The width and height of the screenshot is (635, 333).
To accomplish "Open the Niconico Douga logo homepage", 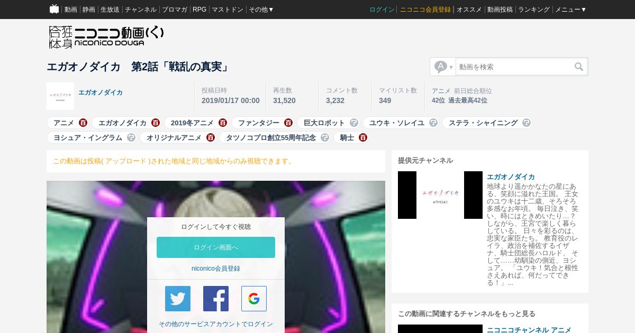I will [106, 37].
